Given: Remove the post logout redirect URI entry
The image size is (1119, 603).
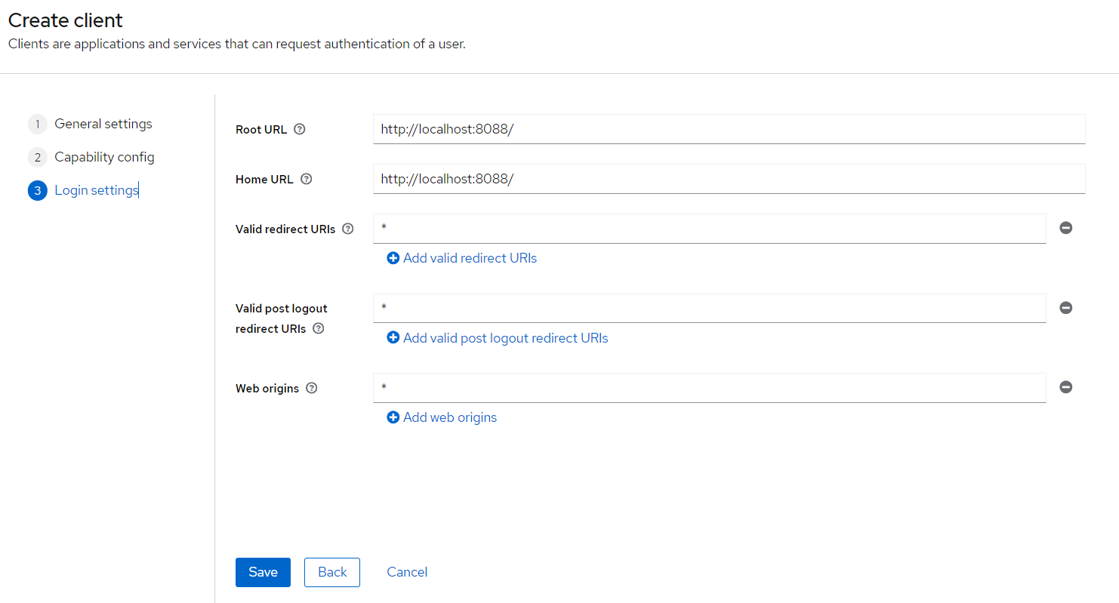Looking at the screenshot, I should tap(1065, 308).
